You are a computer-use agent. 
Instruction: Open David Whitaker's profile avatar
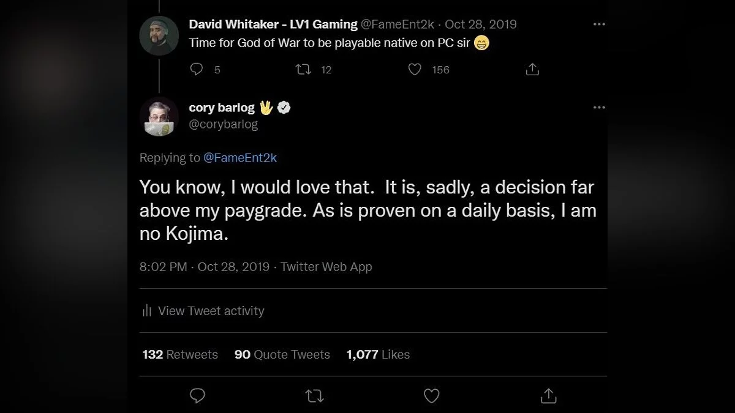159,35
